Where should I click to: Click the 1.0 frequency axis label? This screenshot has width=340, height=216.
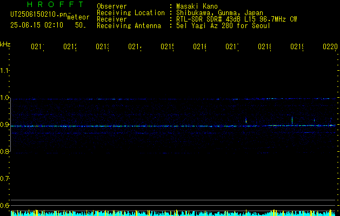4,98
